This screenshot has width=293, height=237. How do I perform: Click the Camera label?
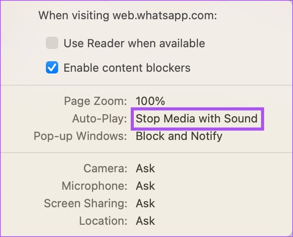[x=105, y=168]
